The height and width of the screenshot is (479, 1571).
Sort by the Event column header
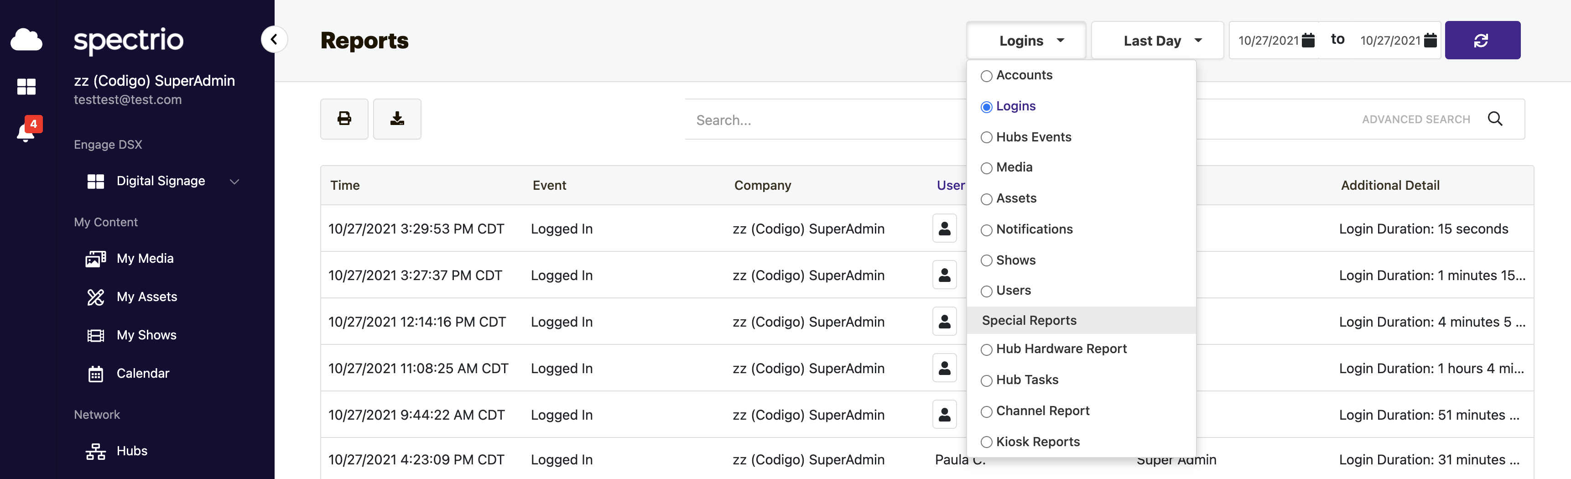[549, 186]
